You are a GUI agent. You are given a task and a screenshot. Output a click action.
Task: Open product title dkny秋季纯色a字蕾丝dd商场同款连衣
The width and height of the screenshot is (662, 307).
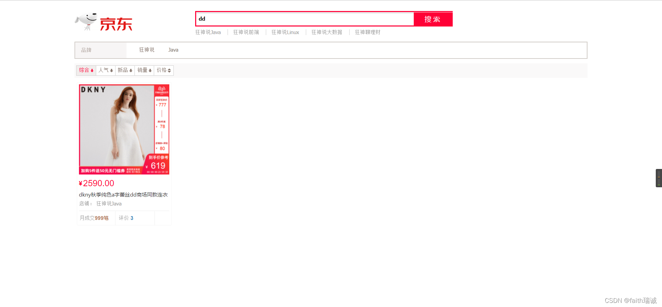click(123, 195)
